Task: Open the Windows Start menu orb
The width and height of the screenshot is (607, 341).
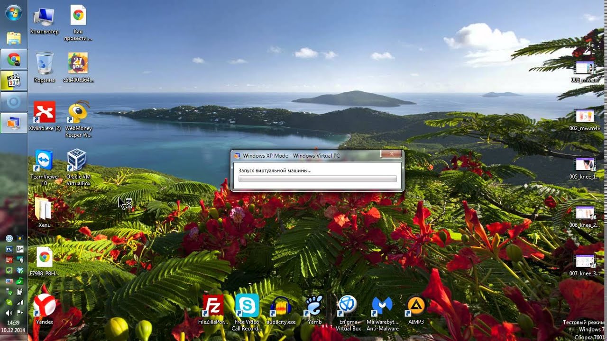Action: 13,12
